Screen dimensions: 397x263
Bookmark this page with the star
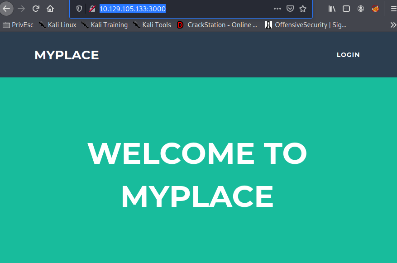(303, 9)
